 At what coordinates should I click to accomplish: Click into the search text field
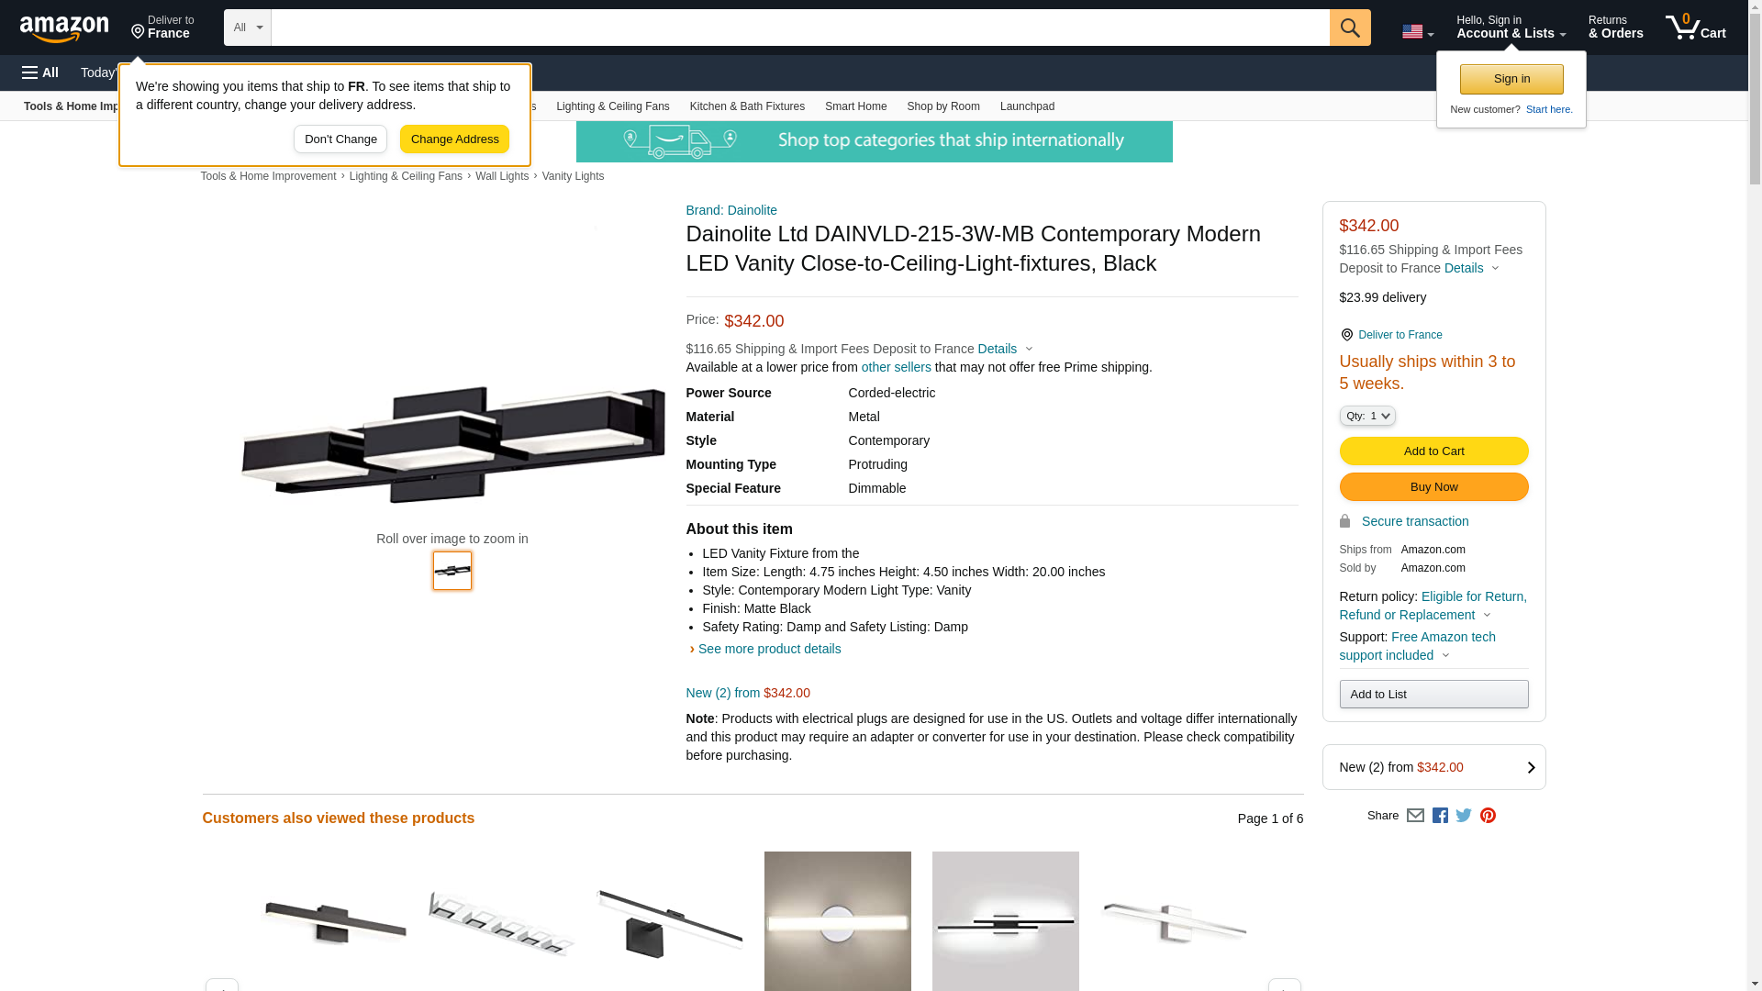[800, 28]
